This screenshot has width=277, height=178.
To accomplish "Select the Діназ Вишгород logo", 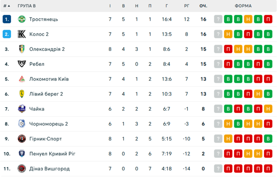I will click(x=22, y=169).
